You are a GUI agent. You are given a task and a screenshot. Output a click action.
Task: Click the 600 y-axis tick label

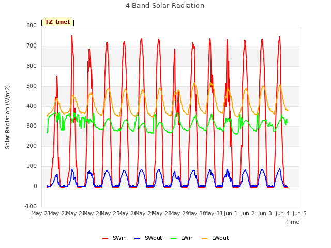pyautogui.click(x=32, y=66)
